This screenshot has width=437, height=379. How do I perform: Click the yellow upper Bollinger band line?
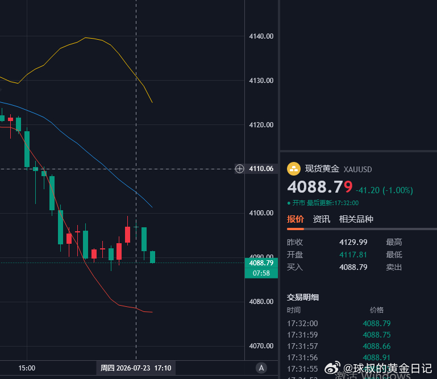tap(85, 38)
